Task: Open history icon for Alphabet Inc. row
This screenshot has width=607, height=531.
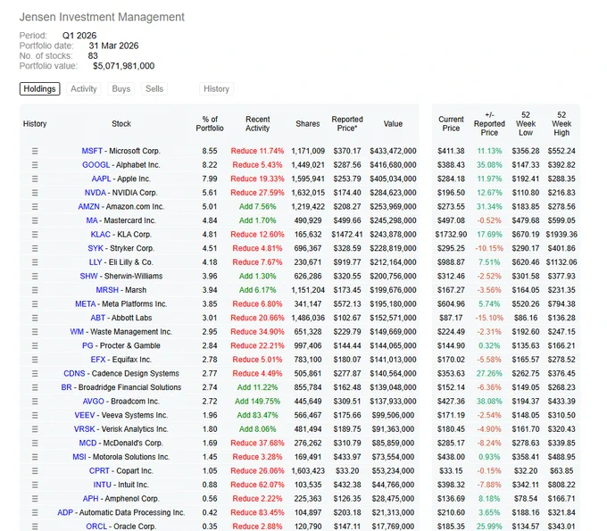Action: 35,165
